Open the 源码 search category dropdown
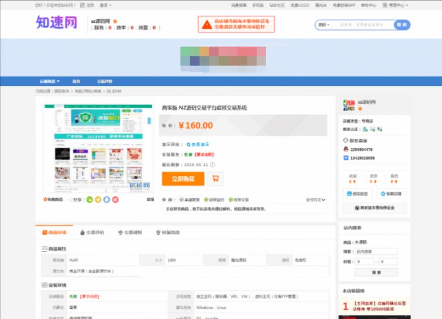Screen dimensions: 442x319 (324, 25)
